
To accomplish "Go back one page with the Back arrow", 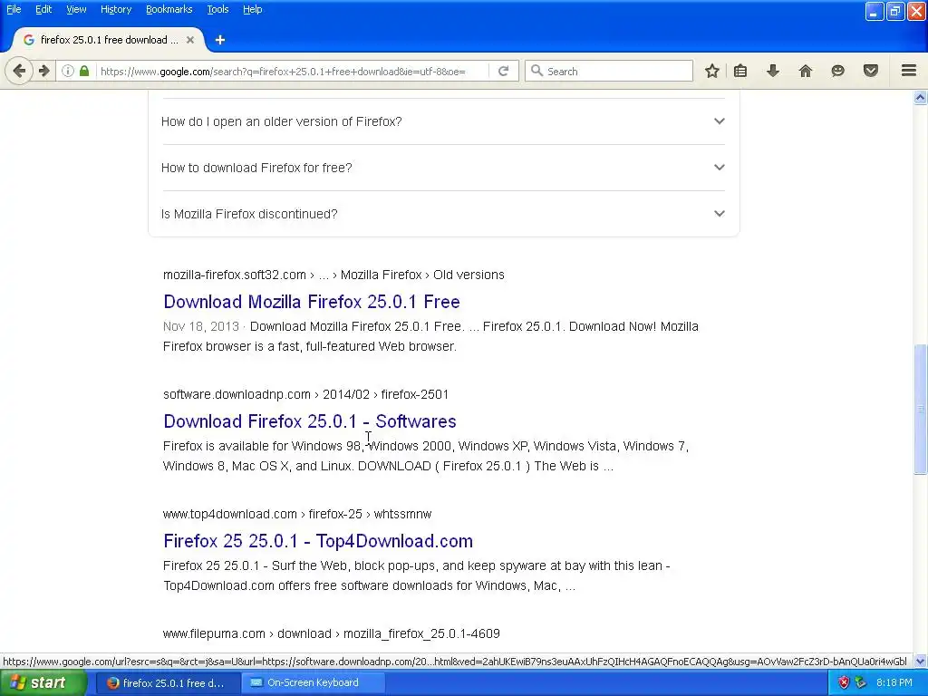I will coord(19,71).
